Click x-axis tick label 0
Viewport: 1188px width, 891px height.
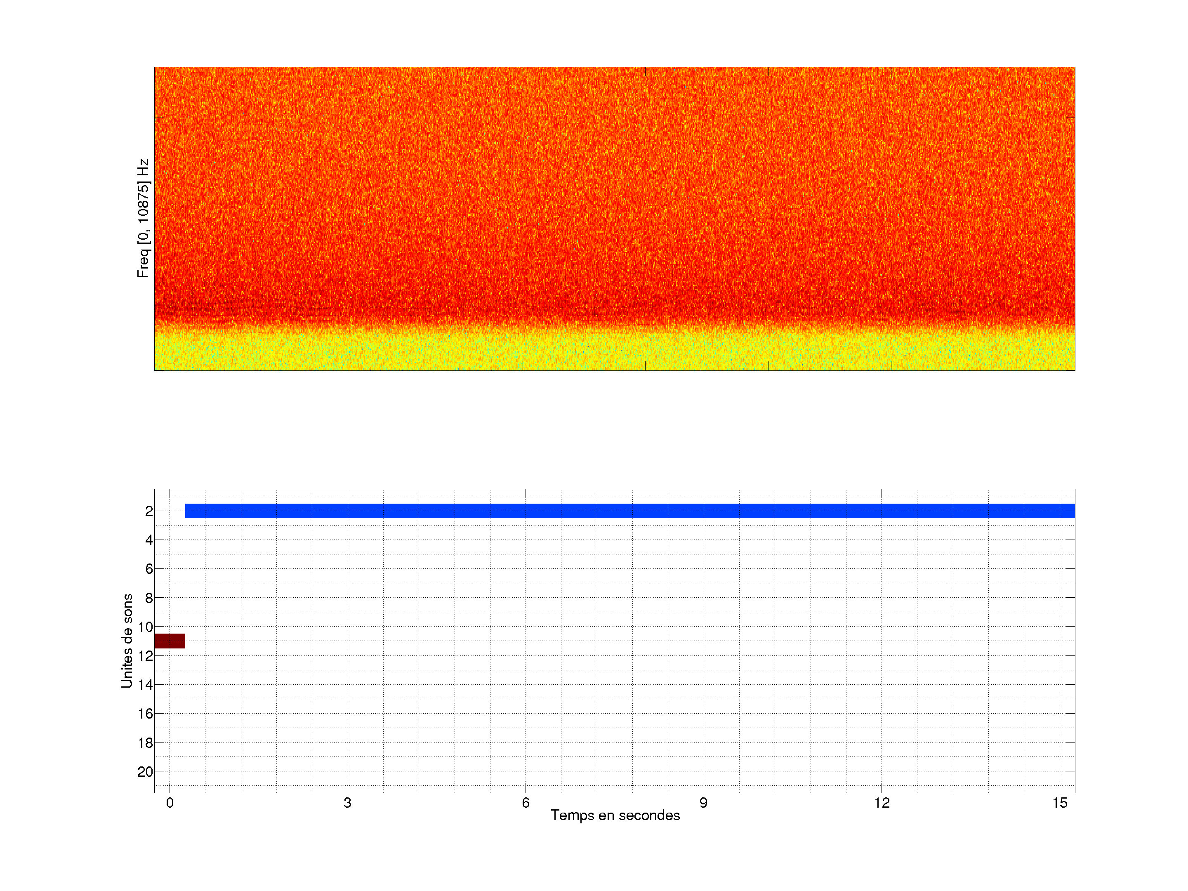170,803
